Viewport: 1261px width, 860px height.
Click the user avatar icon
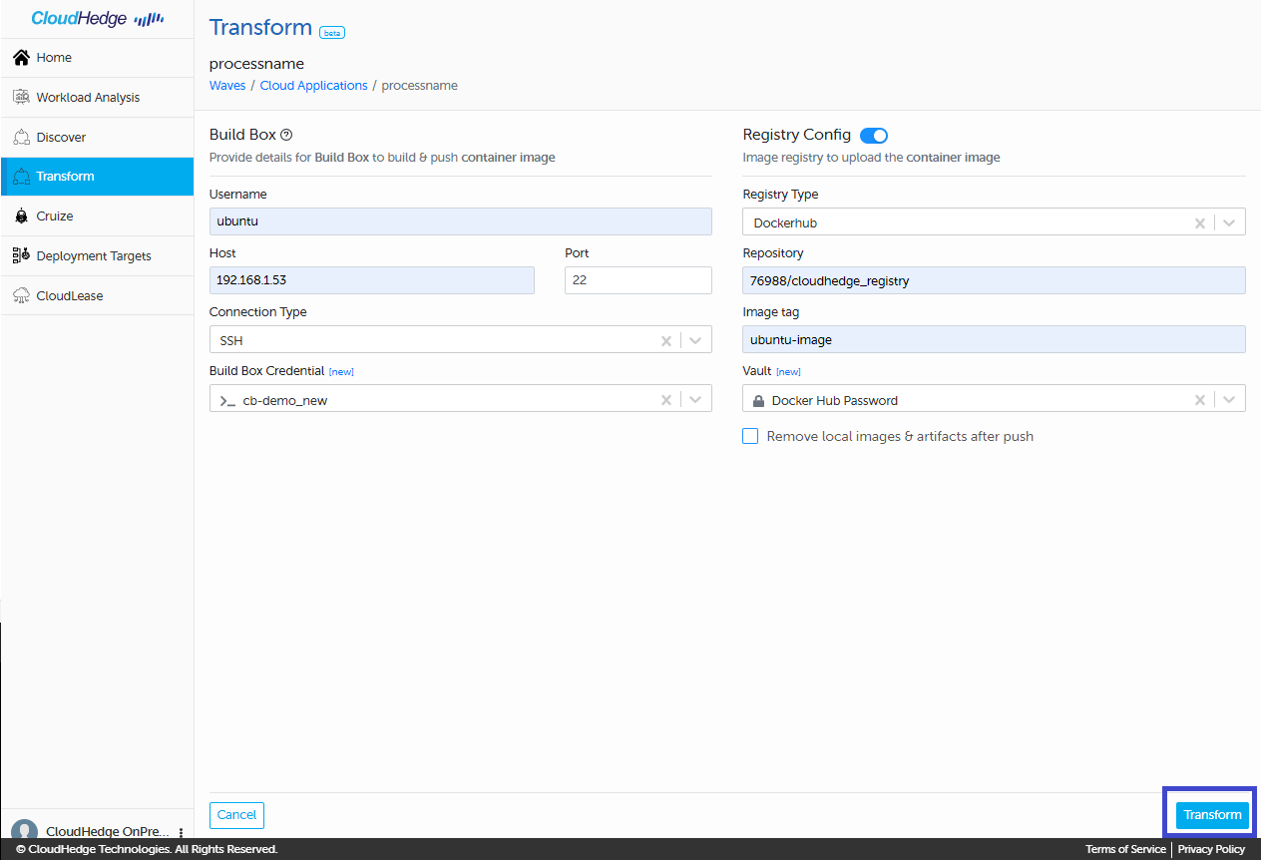[24, 832]
